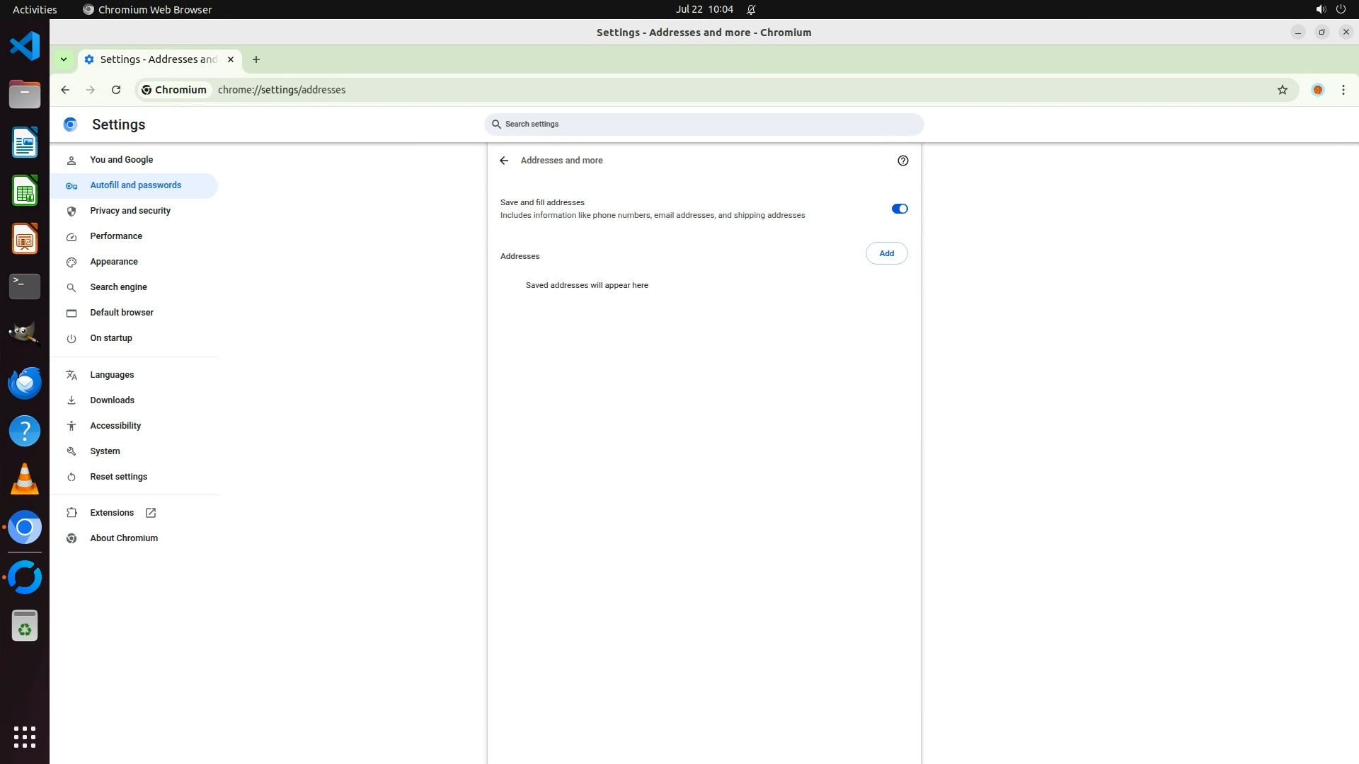This screenshot has height=764, width=1359.
Task: Click the help question mark icon
Action: (x=902, y=161)
